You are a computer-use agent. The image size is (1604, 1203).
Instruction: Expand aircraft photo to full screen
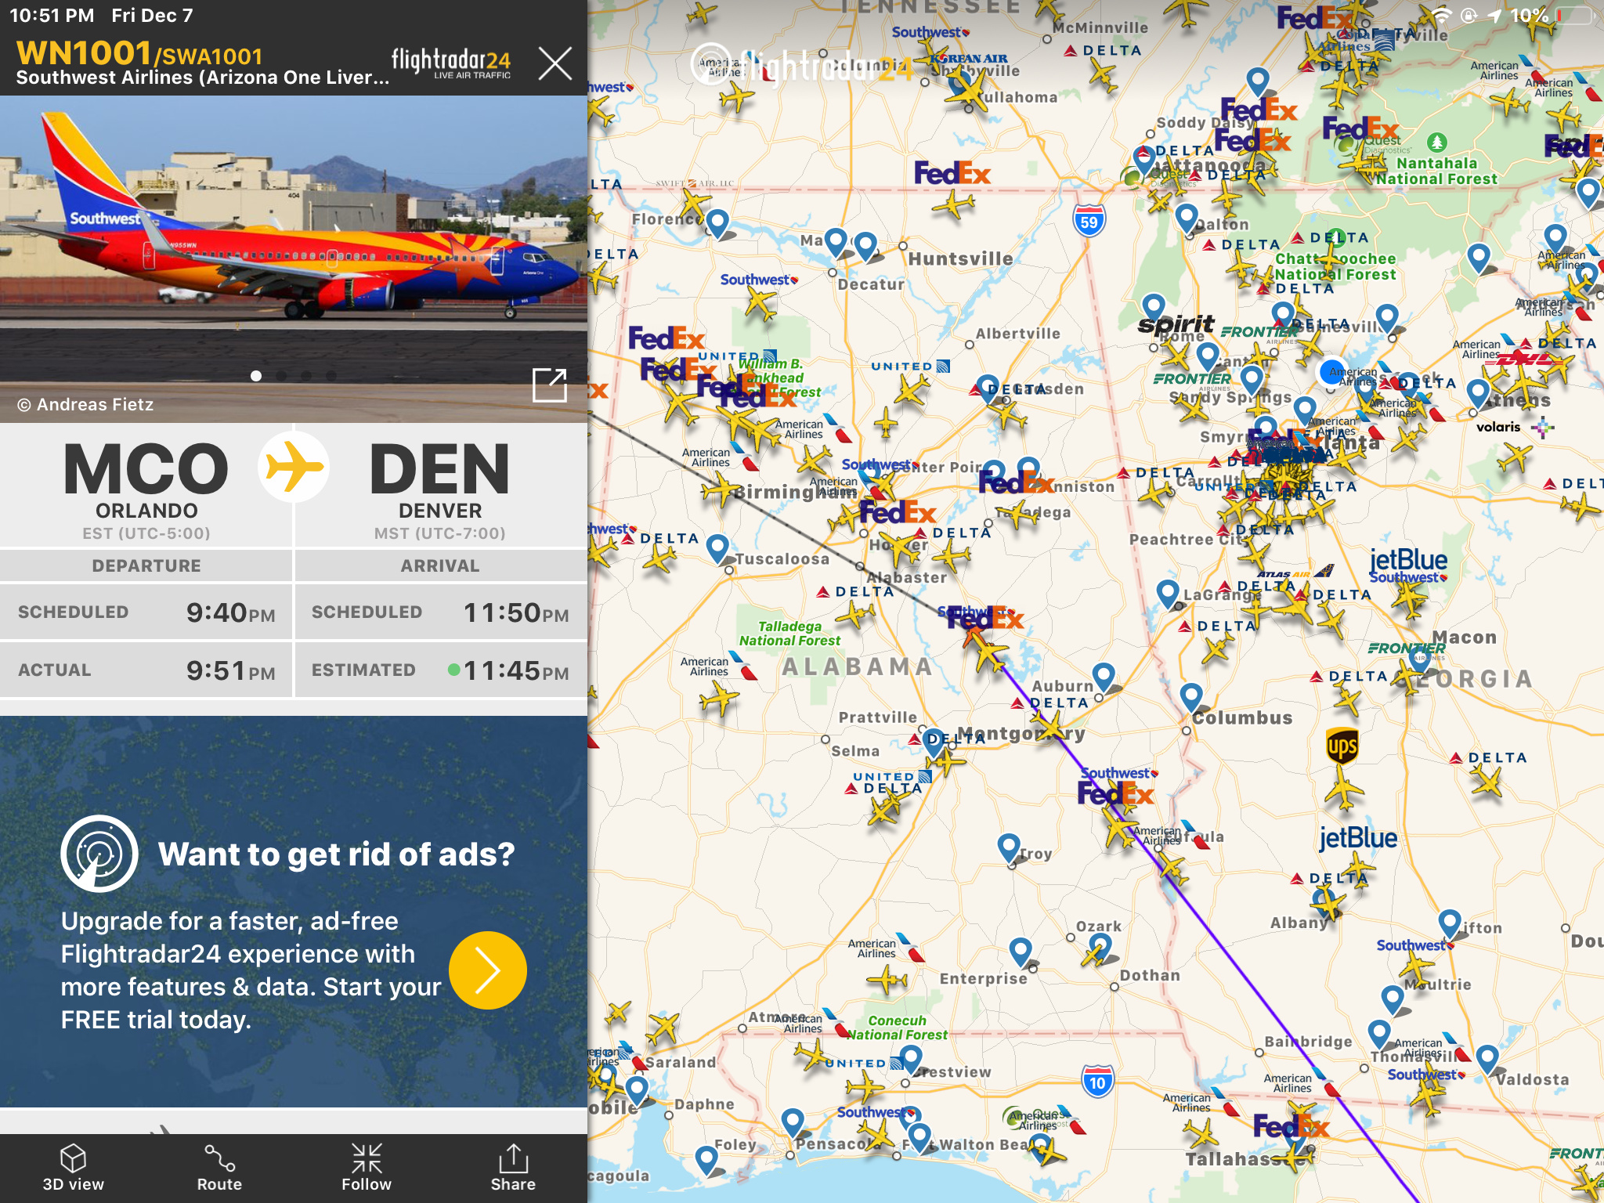[549, 385]
